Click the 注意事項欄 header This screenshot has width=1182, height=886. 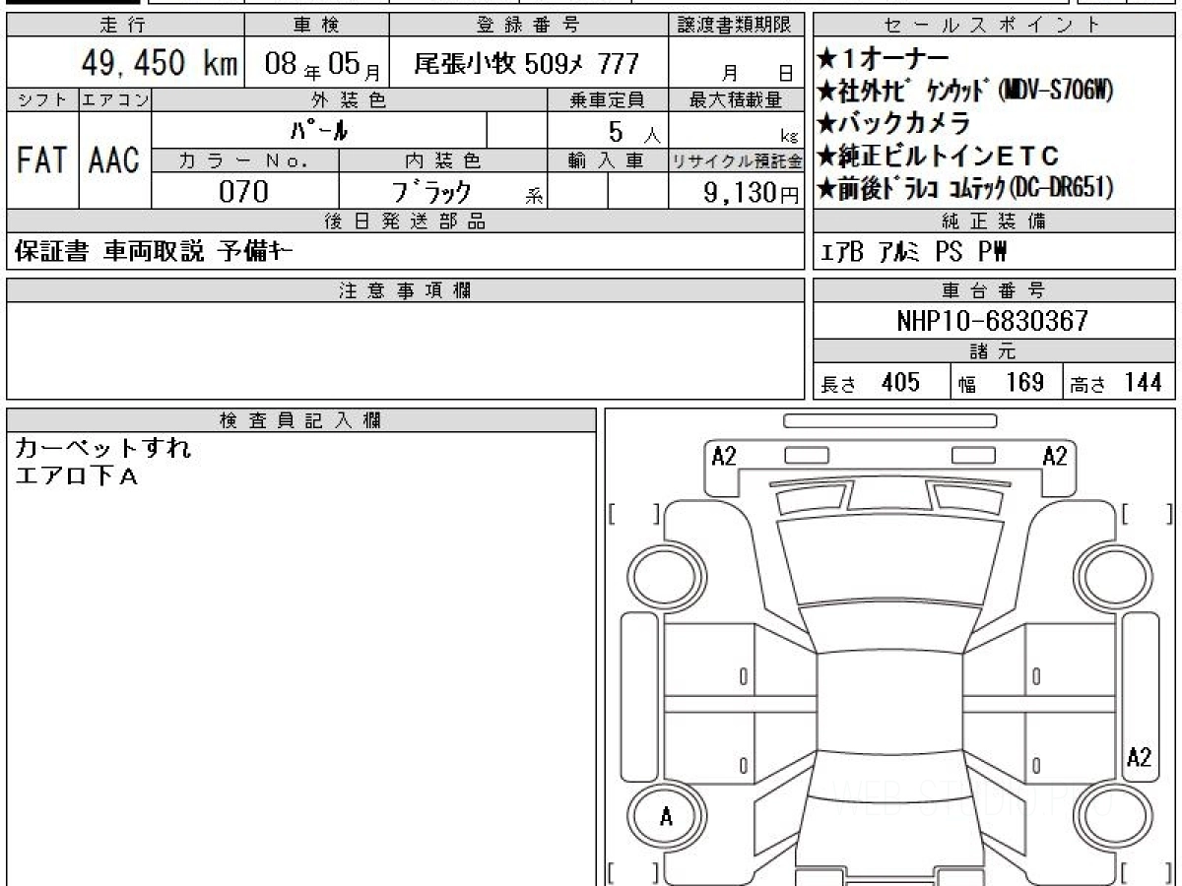[x=405, y=290]
